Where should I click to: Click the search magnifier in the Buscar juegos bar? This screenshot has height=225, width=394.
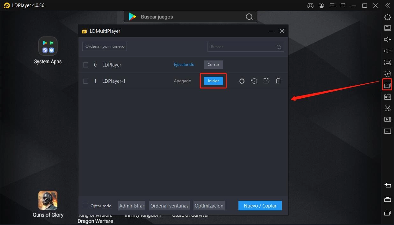(x=249, y=17)
